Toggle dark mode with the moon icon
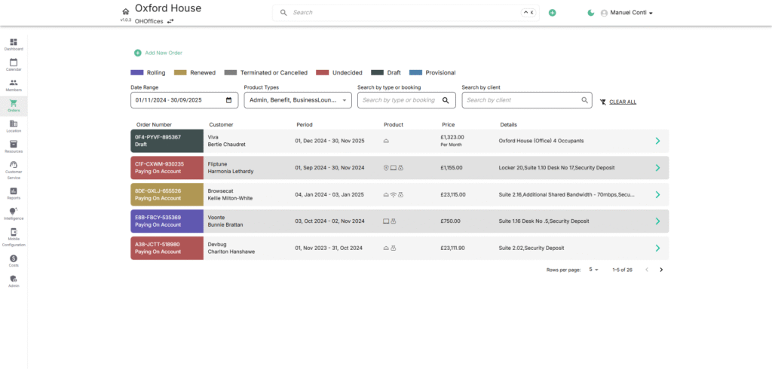Screen dimensions: 772x369 pyautogui.click(x=591, y=13)
